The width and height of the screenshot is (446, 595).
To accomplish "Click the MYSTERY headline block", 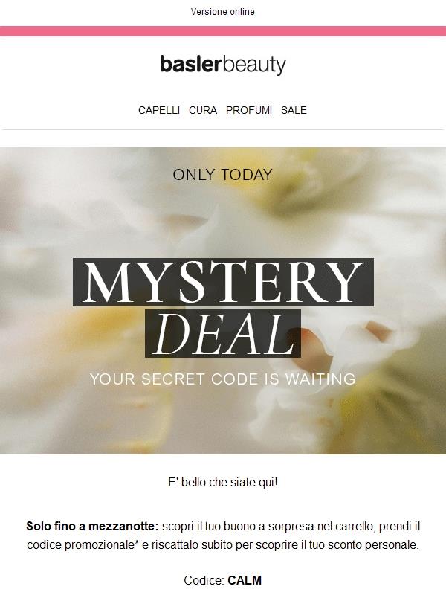I will click(223, 282).
